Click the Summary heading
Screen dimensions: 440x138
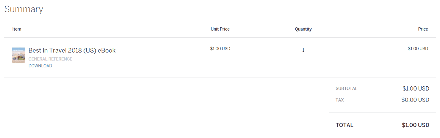[x=24, y=9]
